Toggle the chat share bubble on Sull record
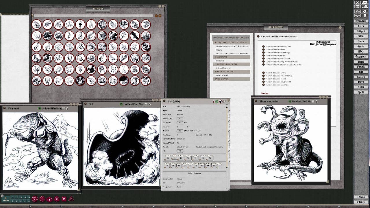The image size is (370, 208). [x=225, y=101]
